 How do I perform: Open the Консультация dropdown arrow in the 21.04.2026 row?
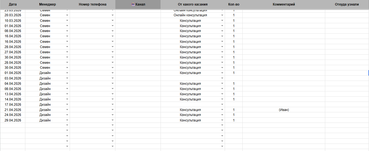(x=222, y=110)
